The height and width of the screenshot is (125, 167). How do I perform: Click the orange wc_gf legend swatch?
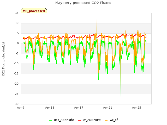tap(106, 120)
